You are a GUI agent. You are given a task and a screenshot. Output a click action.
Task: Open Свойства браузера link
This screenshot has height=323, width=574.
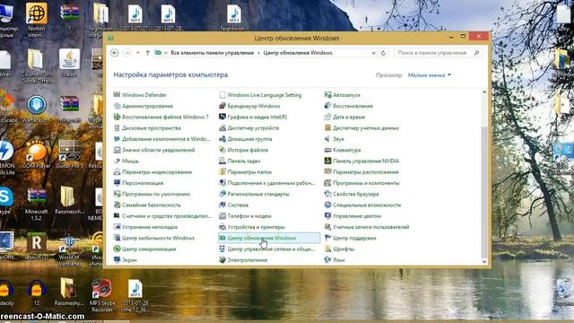(x=355, y=194)
